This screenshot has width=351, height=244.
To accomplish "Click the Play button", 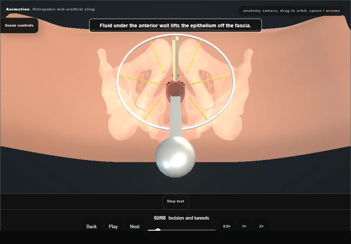I will point(113,226).
